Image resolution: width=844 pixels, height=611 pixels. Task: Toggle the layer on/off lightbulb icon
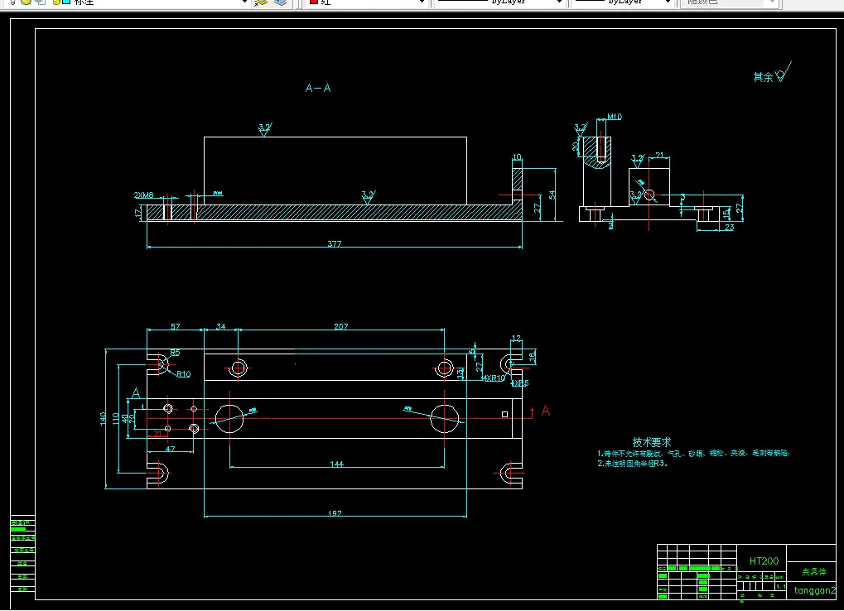pyautogui.click(x=14, y=2)
